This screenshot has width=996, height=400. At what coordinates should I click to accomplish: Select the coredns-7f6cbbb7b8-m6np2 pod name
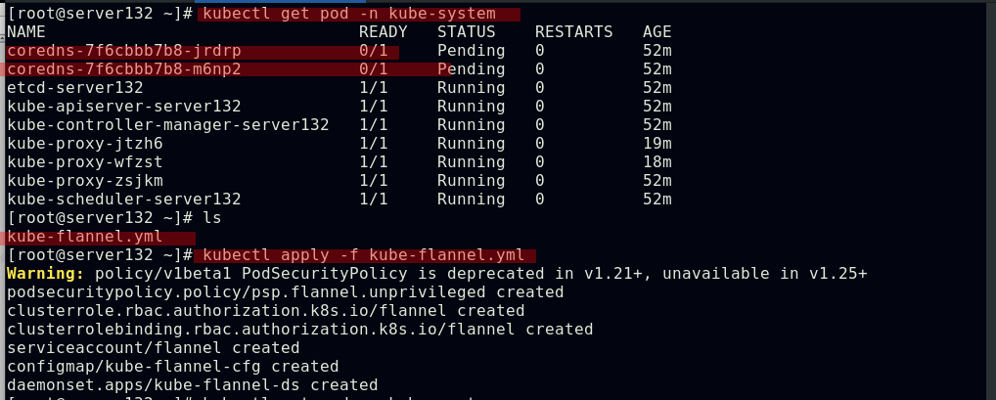[x=123, y=69]
